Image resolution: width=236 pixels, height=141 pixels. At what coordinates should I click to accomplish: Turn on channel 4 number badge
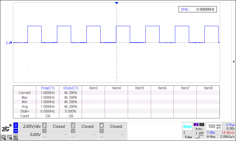point(101,125)
